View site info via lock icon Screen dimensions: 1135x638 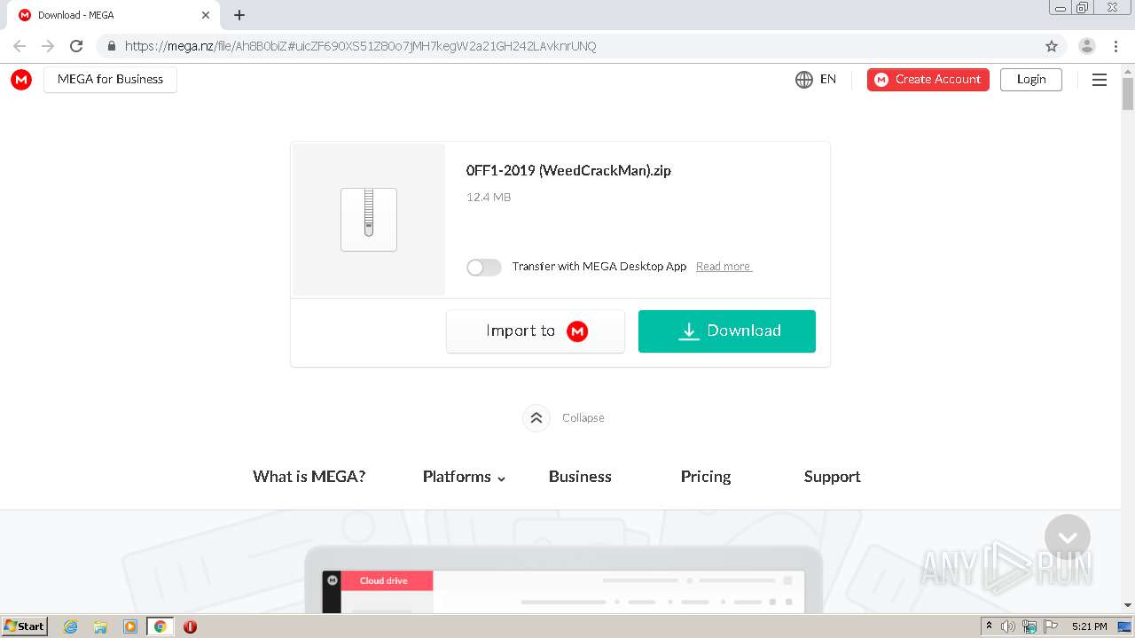(111, 46)
